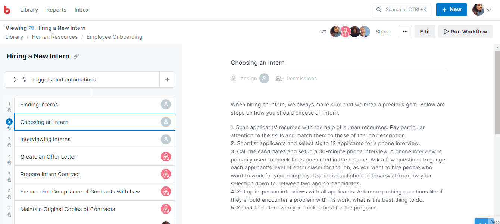500x224 pixels.
Task: Click the Process Street logo icon
Action: 7,10
